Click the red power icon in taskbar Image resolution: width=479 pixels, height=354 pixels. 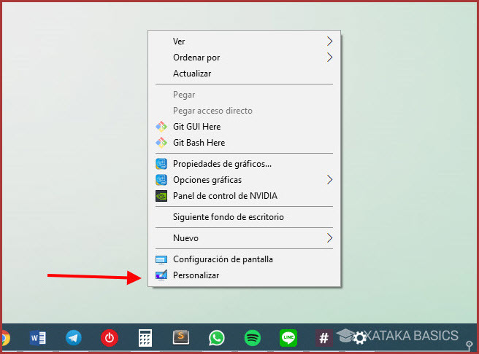coord(110,337)
